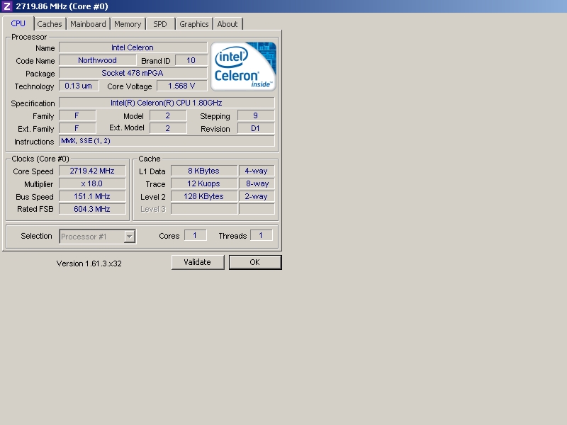Image resolution: width=567 pixels, height=425 pixels.
Task: Click the OK button
Action: click(255, 262)
